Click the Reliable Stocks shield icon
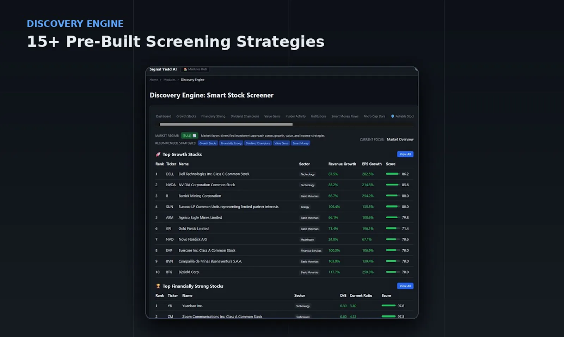Viewport: 564px width, 337px height. (x=392, y=116)
